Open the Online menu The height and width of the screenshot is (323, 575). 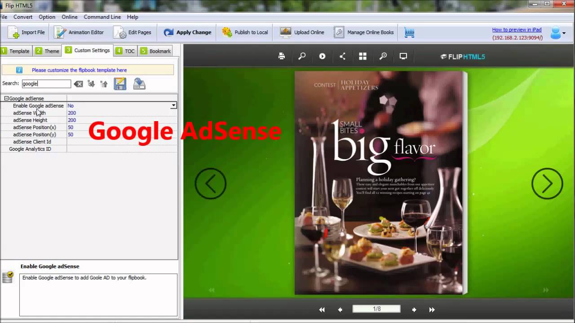pyautogui.click(x=70, y=17)
